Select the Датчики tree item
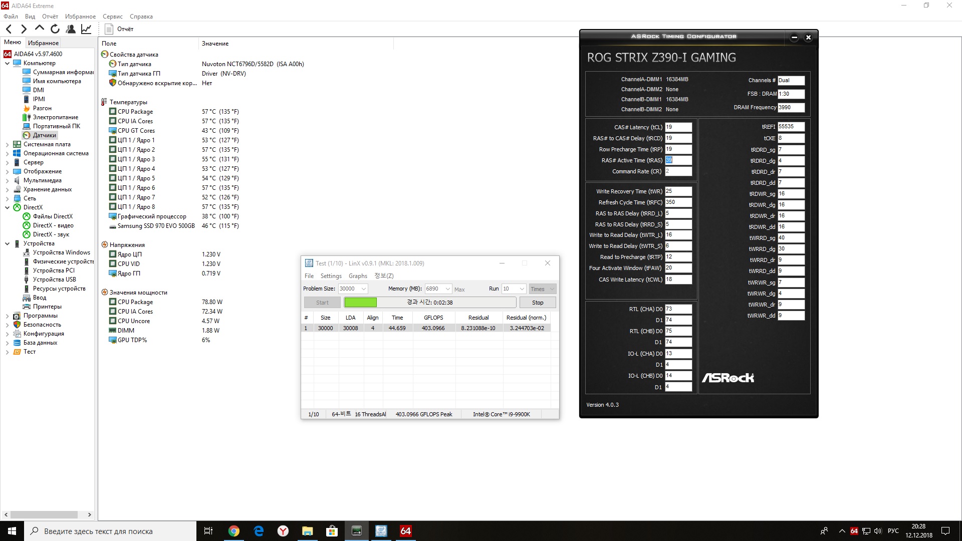The height and width of the screenshot is (541, 962). (x=44, y=135)
